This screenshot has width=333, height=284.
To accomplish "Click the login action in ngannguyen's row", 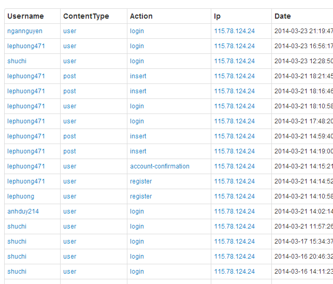I will pyautogui.click(x=137, y=31).
